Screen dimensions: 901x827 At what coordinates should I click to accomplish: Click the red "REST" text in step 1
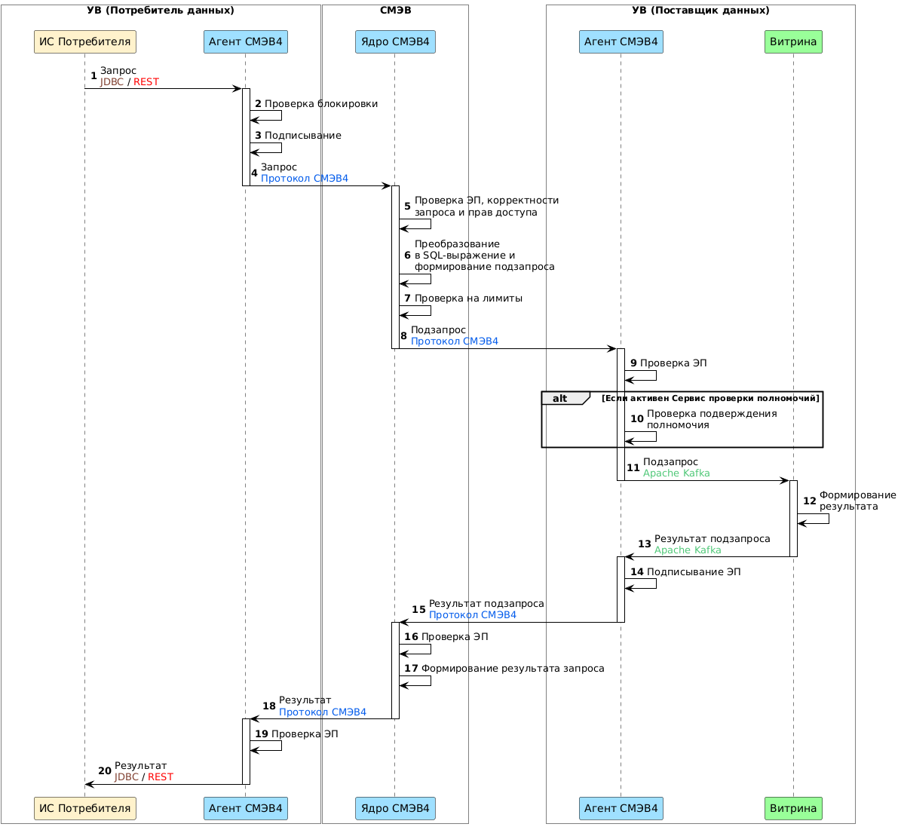(x=146, y=82)
